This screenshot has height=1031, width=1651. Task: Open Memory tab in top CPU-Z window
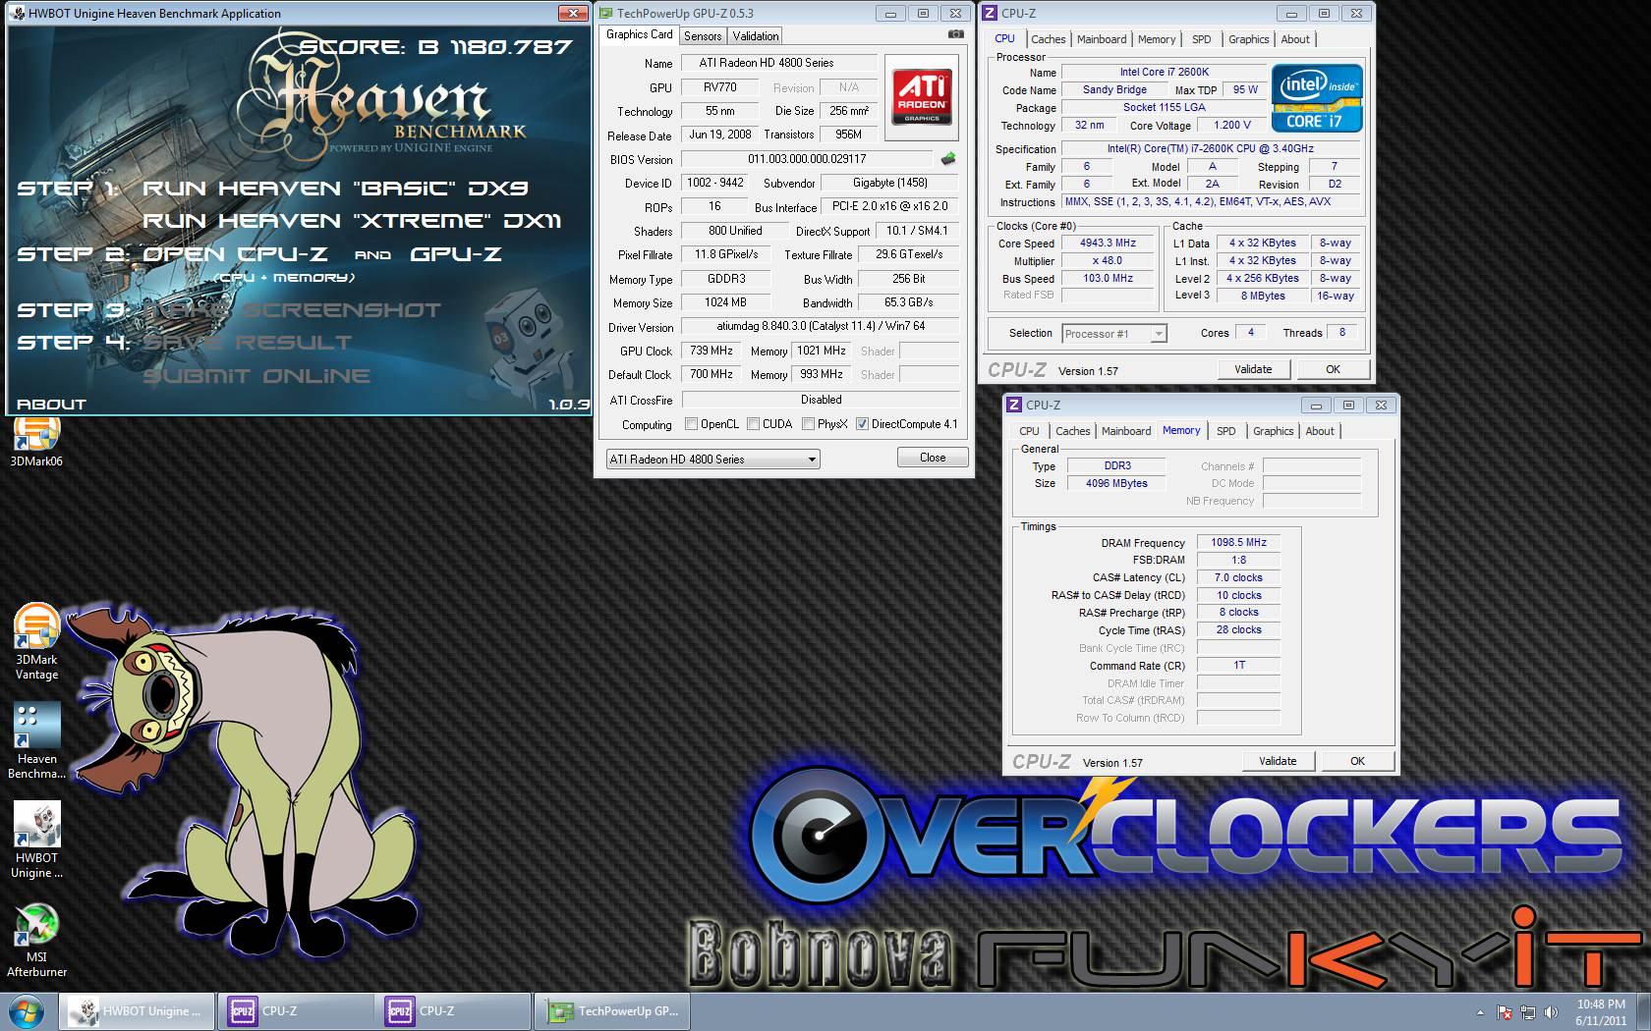click(x=1157, y=39)
